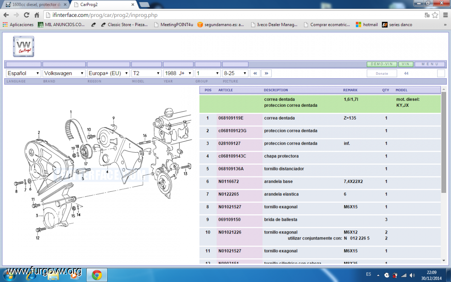Switch to the 1600cc diesel tab
The height and width of the screenshot is (282, 451).
tap(36, 5)
